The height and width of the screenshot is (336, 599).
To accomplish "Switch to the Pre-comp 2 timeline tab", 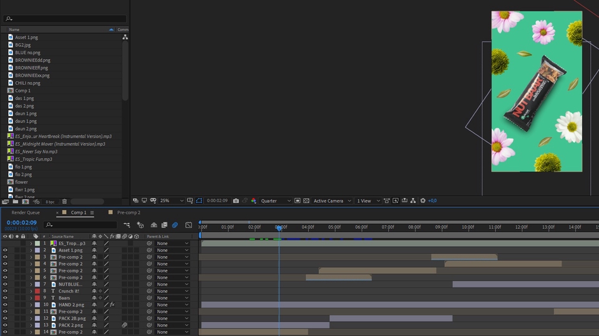I will point(129,213).
